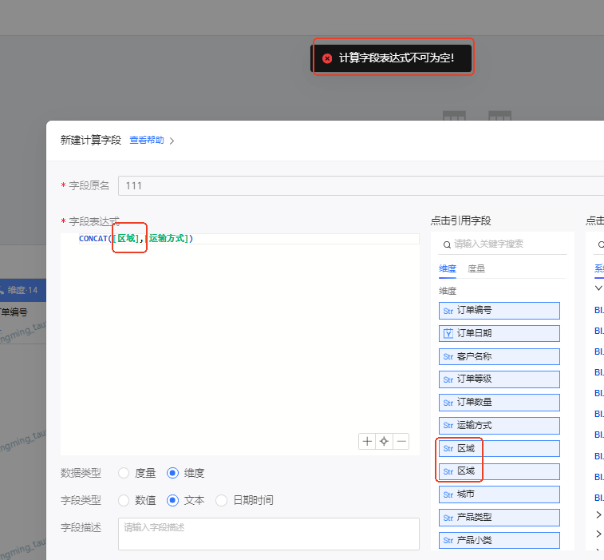Open the 查看帮助 help link

tap(146, 140)
